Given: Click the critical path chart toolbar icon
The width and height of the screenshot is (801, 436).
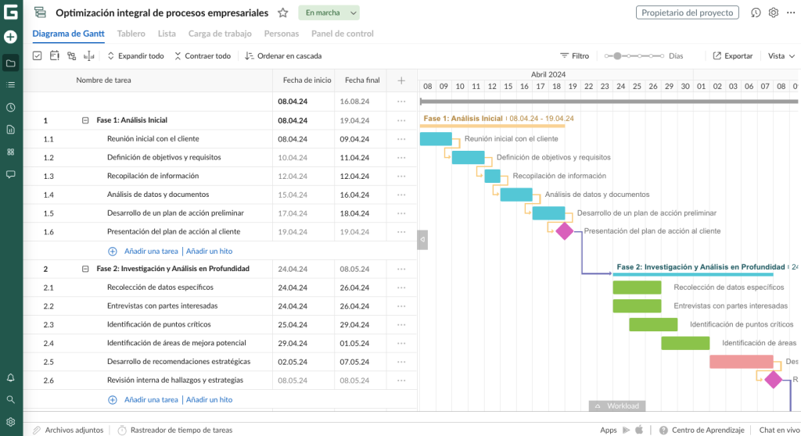Looking at the screenshot, I should coord(89,55).
